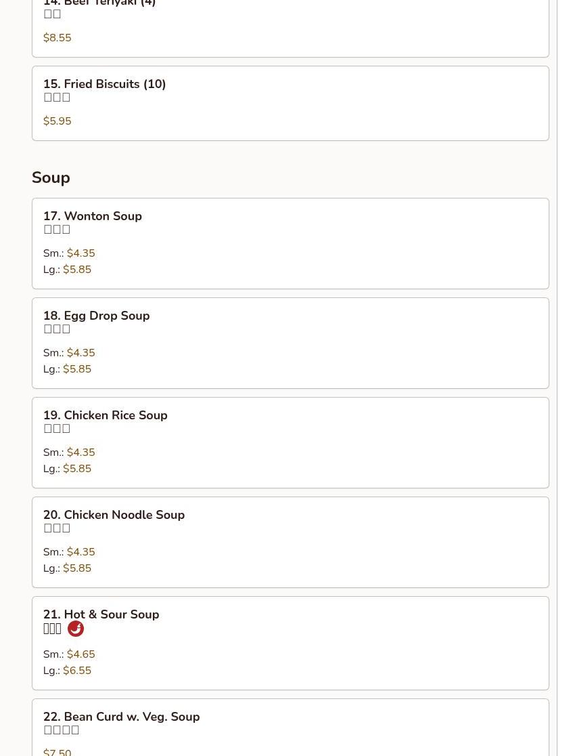Choose large Chicken Rice Soup price

click(77, 469)
